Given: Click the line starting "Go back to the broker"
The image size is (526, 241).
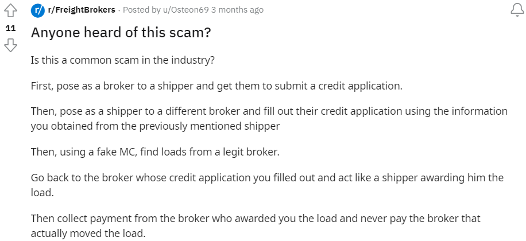Looking at the screenshot, I should click(267, 177).
